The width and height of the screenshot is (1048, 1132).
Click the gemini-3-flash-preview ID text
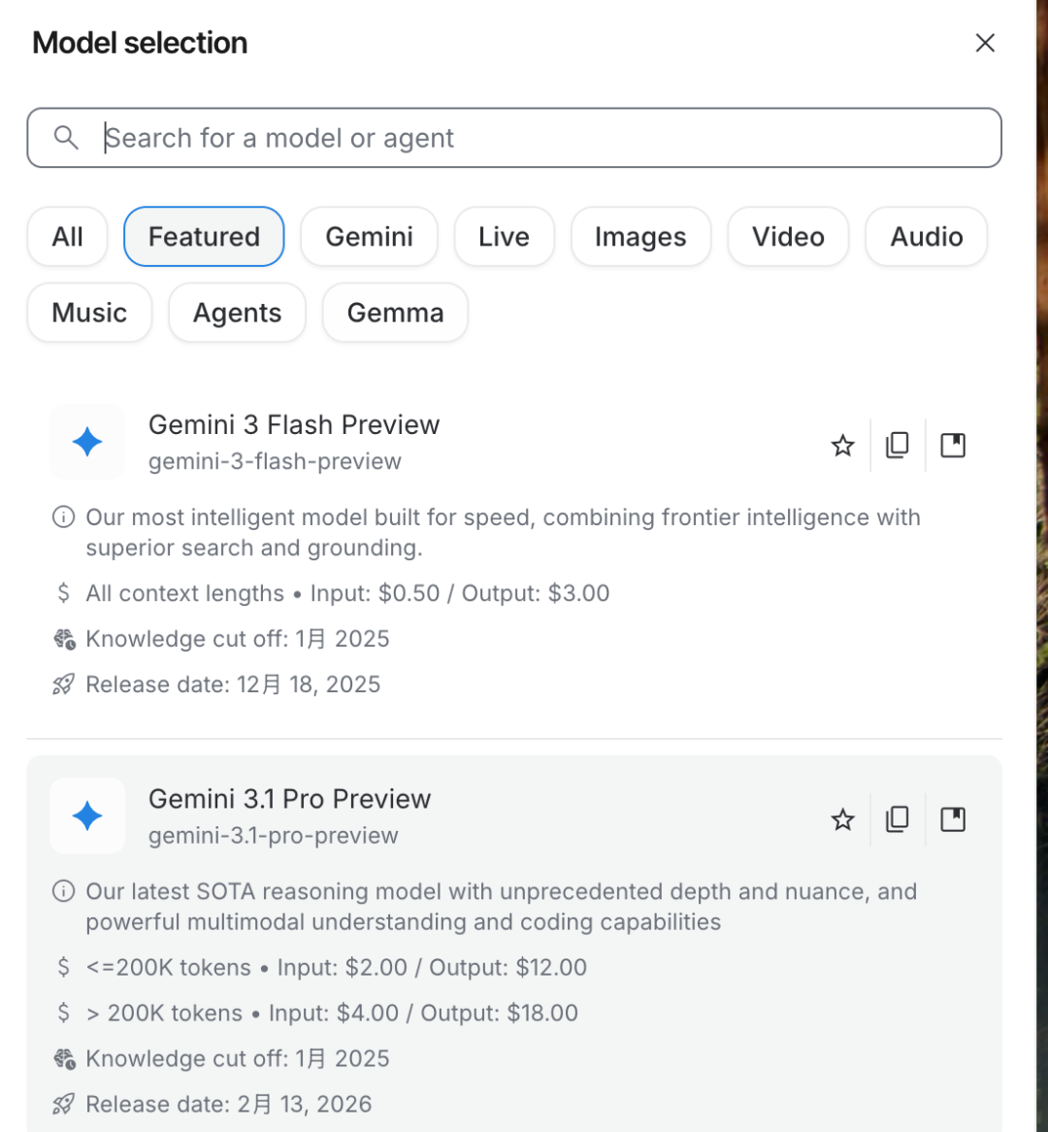click(x=275, y=461)
